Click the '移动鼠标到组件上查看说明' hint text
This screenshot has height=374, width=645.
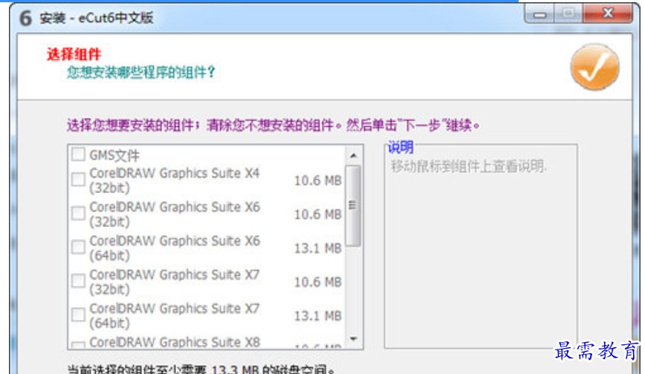pos(469,166)
